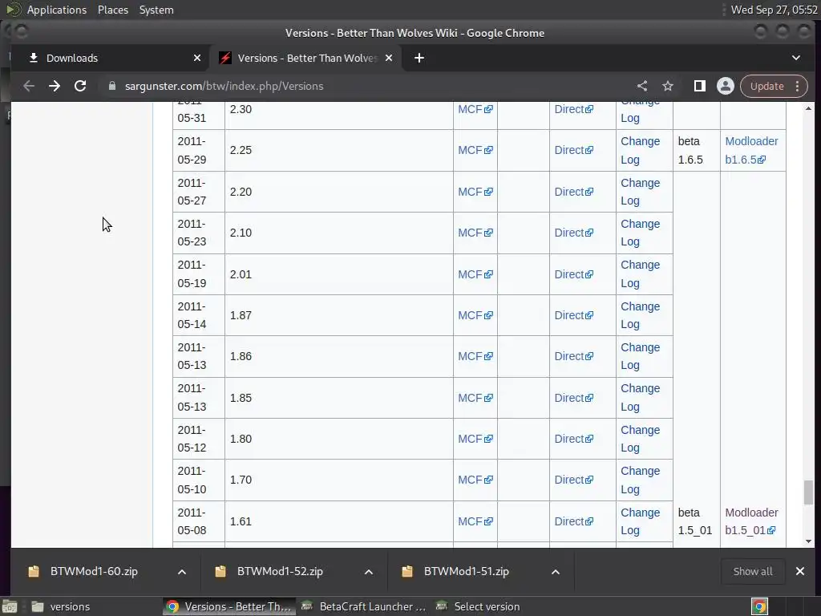Click the page scroll up arrow
Image resolution: width=821 pixels, height=616 pixels.
click(808, 108)
